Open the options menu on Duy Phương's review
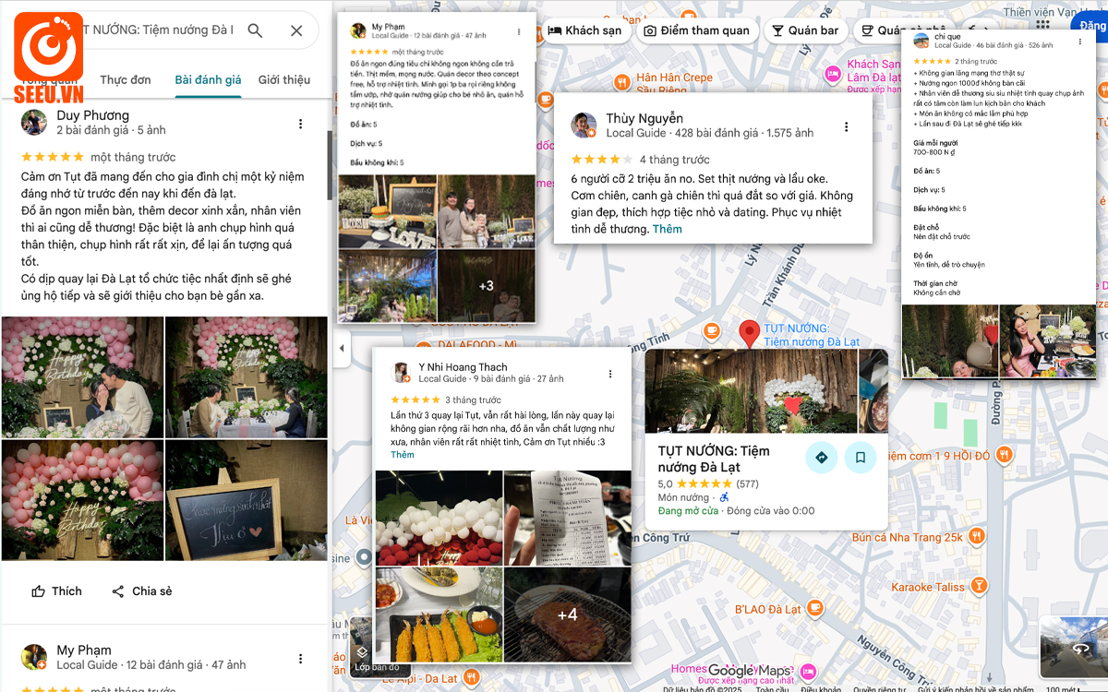The width and height of the screenshot is (1108, 692). (300, 123)
